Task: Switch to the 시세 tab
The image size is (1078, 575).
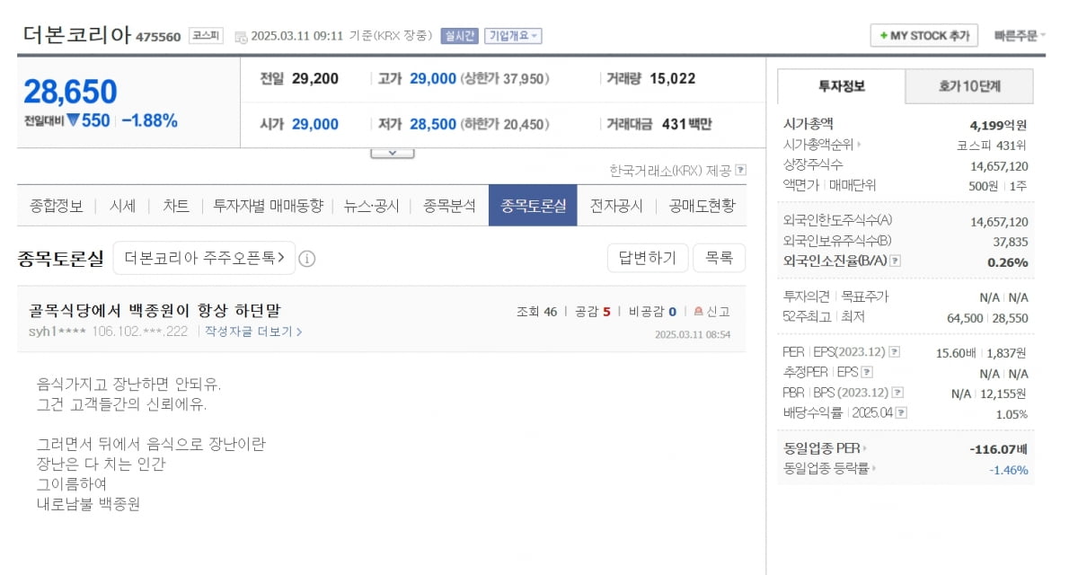Action: tap(123, 206)
